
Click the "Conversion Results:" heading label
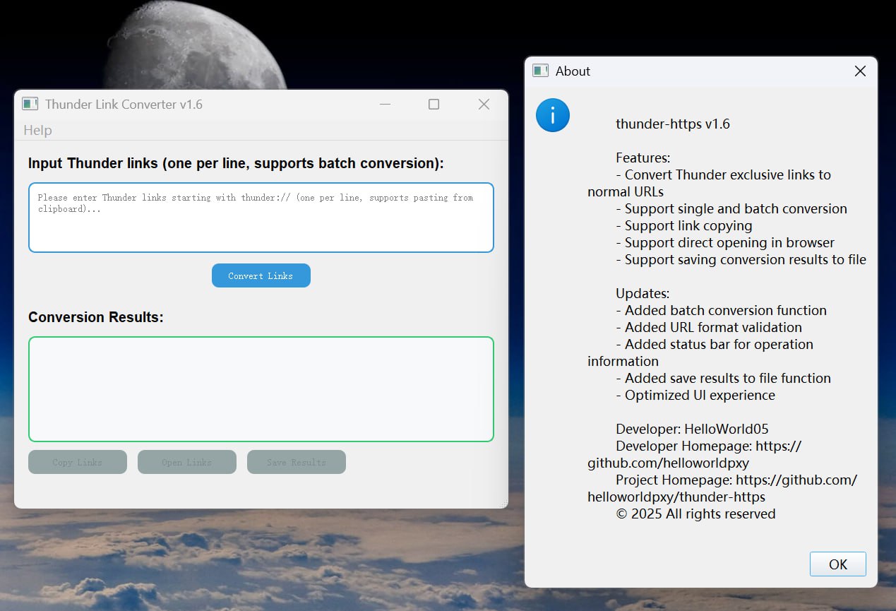pyautogui.click(x=95, y=318)
